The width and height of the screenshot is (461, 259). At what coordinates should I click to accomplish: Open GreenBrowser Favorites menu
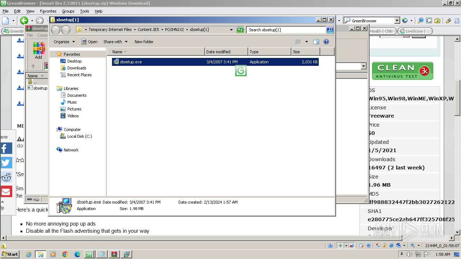click(48, 11)
